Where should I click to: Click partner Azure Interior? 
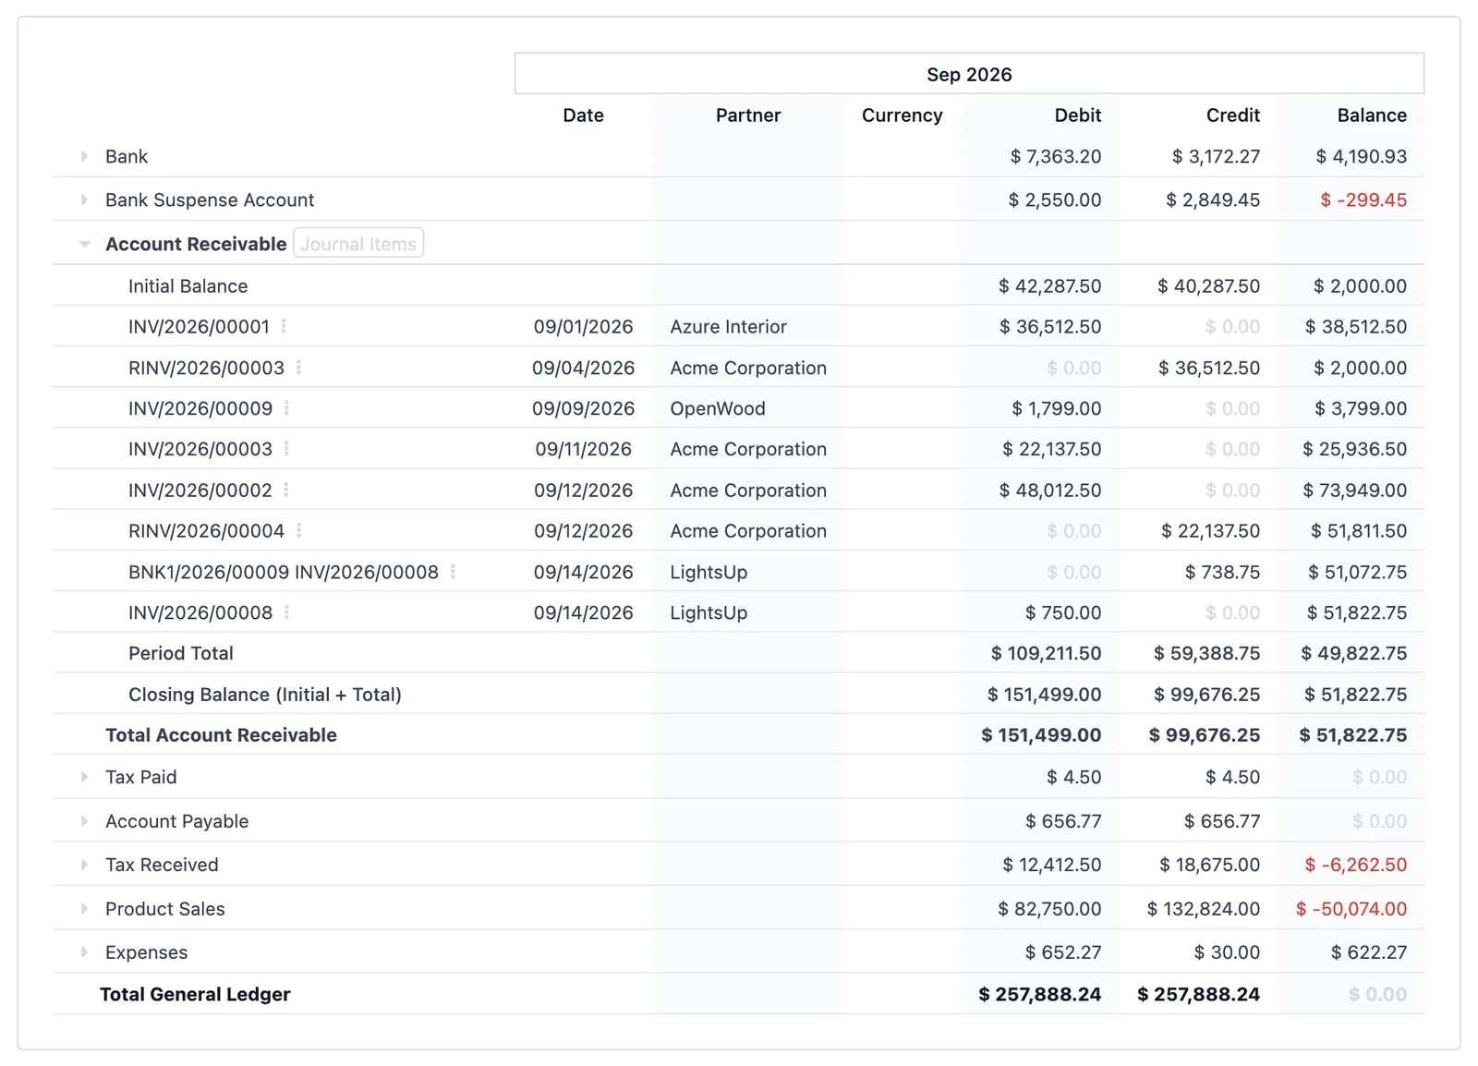[x=729, y=326]
